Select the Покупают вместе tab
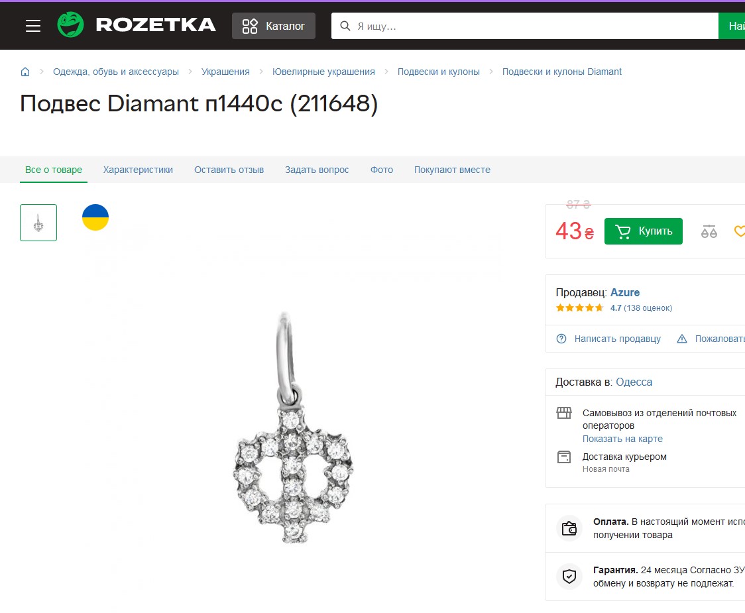The width and height of the screenshot is (745, 613). click(452, 170)
